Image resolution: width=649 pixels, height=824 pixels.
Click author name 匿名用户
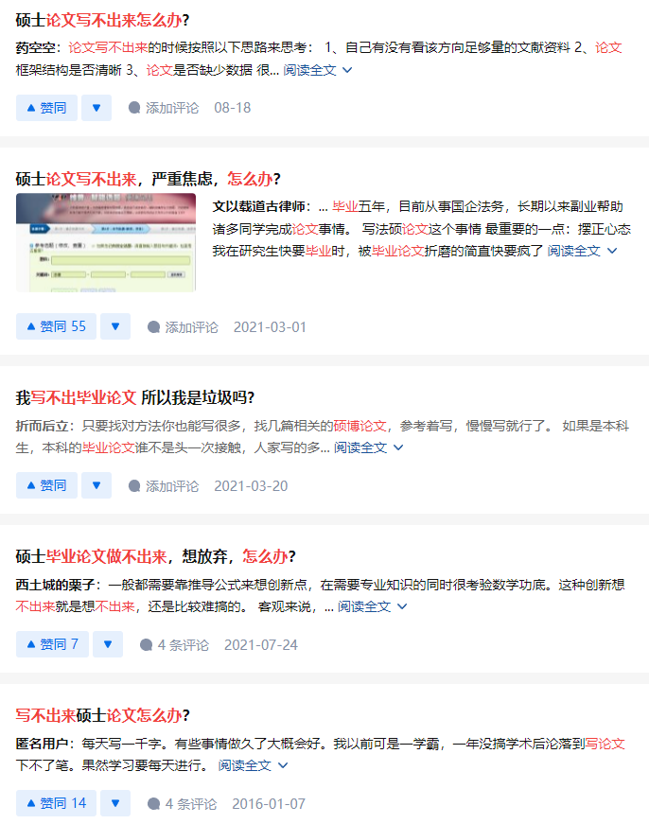point(42,744)
